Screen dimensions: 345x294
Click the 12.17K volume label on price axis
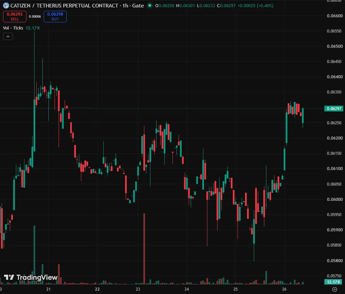pos(333,282)
